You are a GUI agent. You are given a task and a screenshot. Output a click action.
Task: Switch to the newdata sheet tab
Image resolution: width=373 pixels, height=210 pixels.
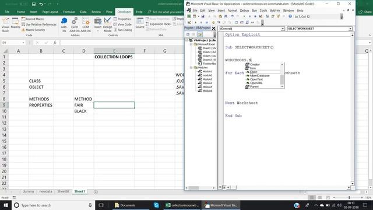(45, 191)
